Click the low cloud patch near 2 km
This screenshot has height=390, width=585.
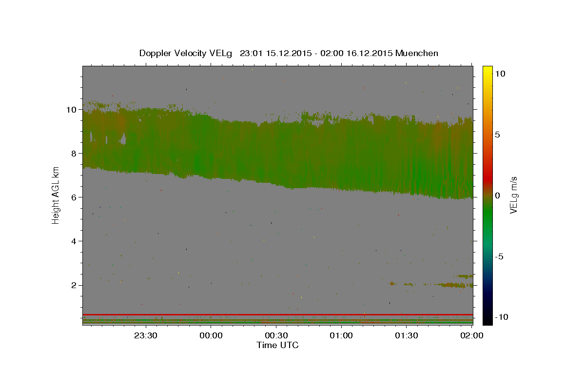coord(456,284)
